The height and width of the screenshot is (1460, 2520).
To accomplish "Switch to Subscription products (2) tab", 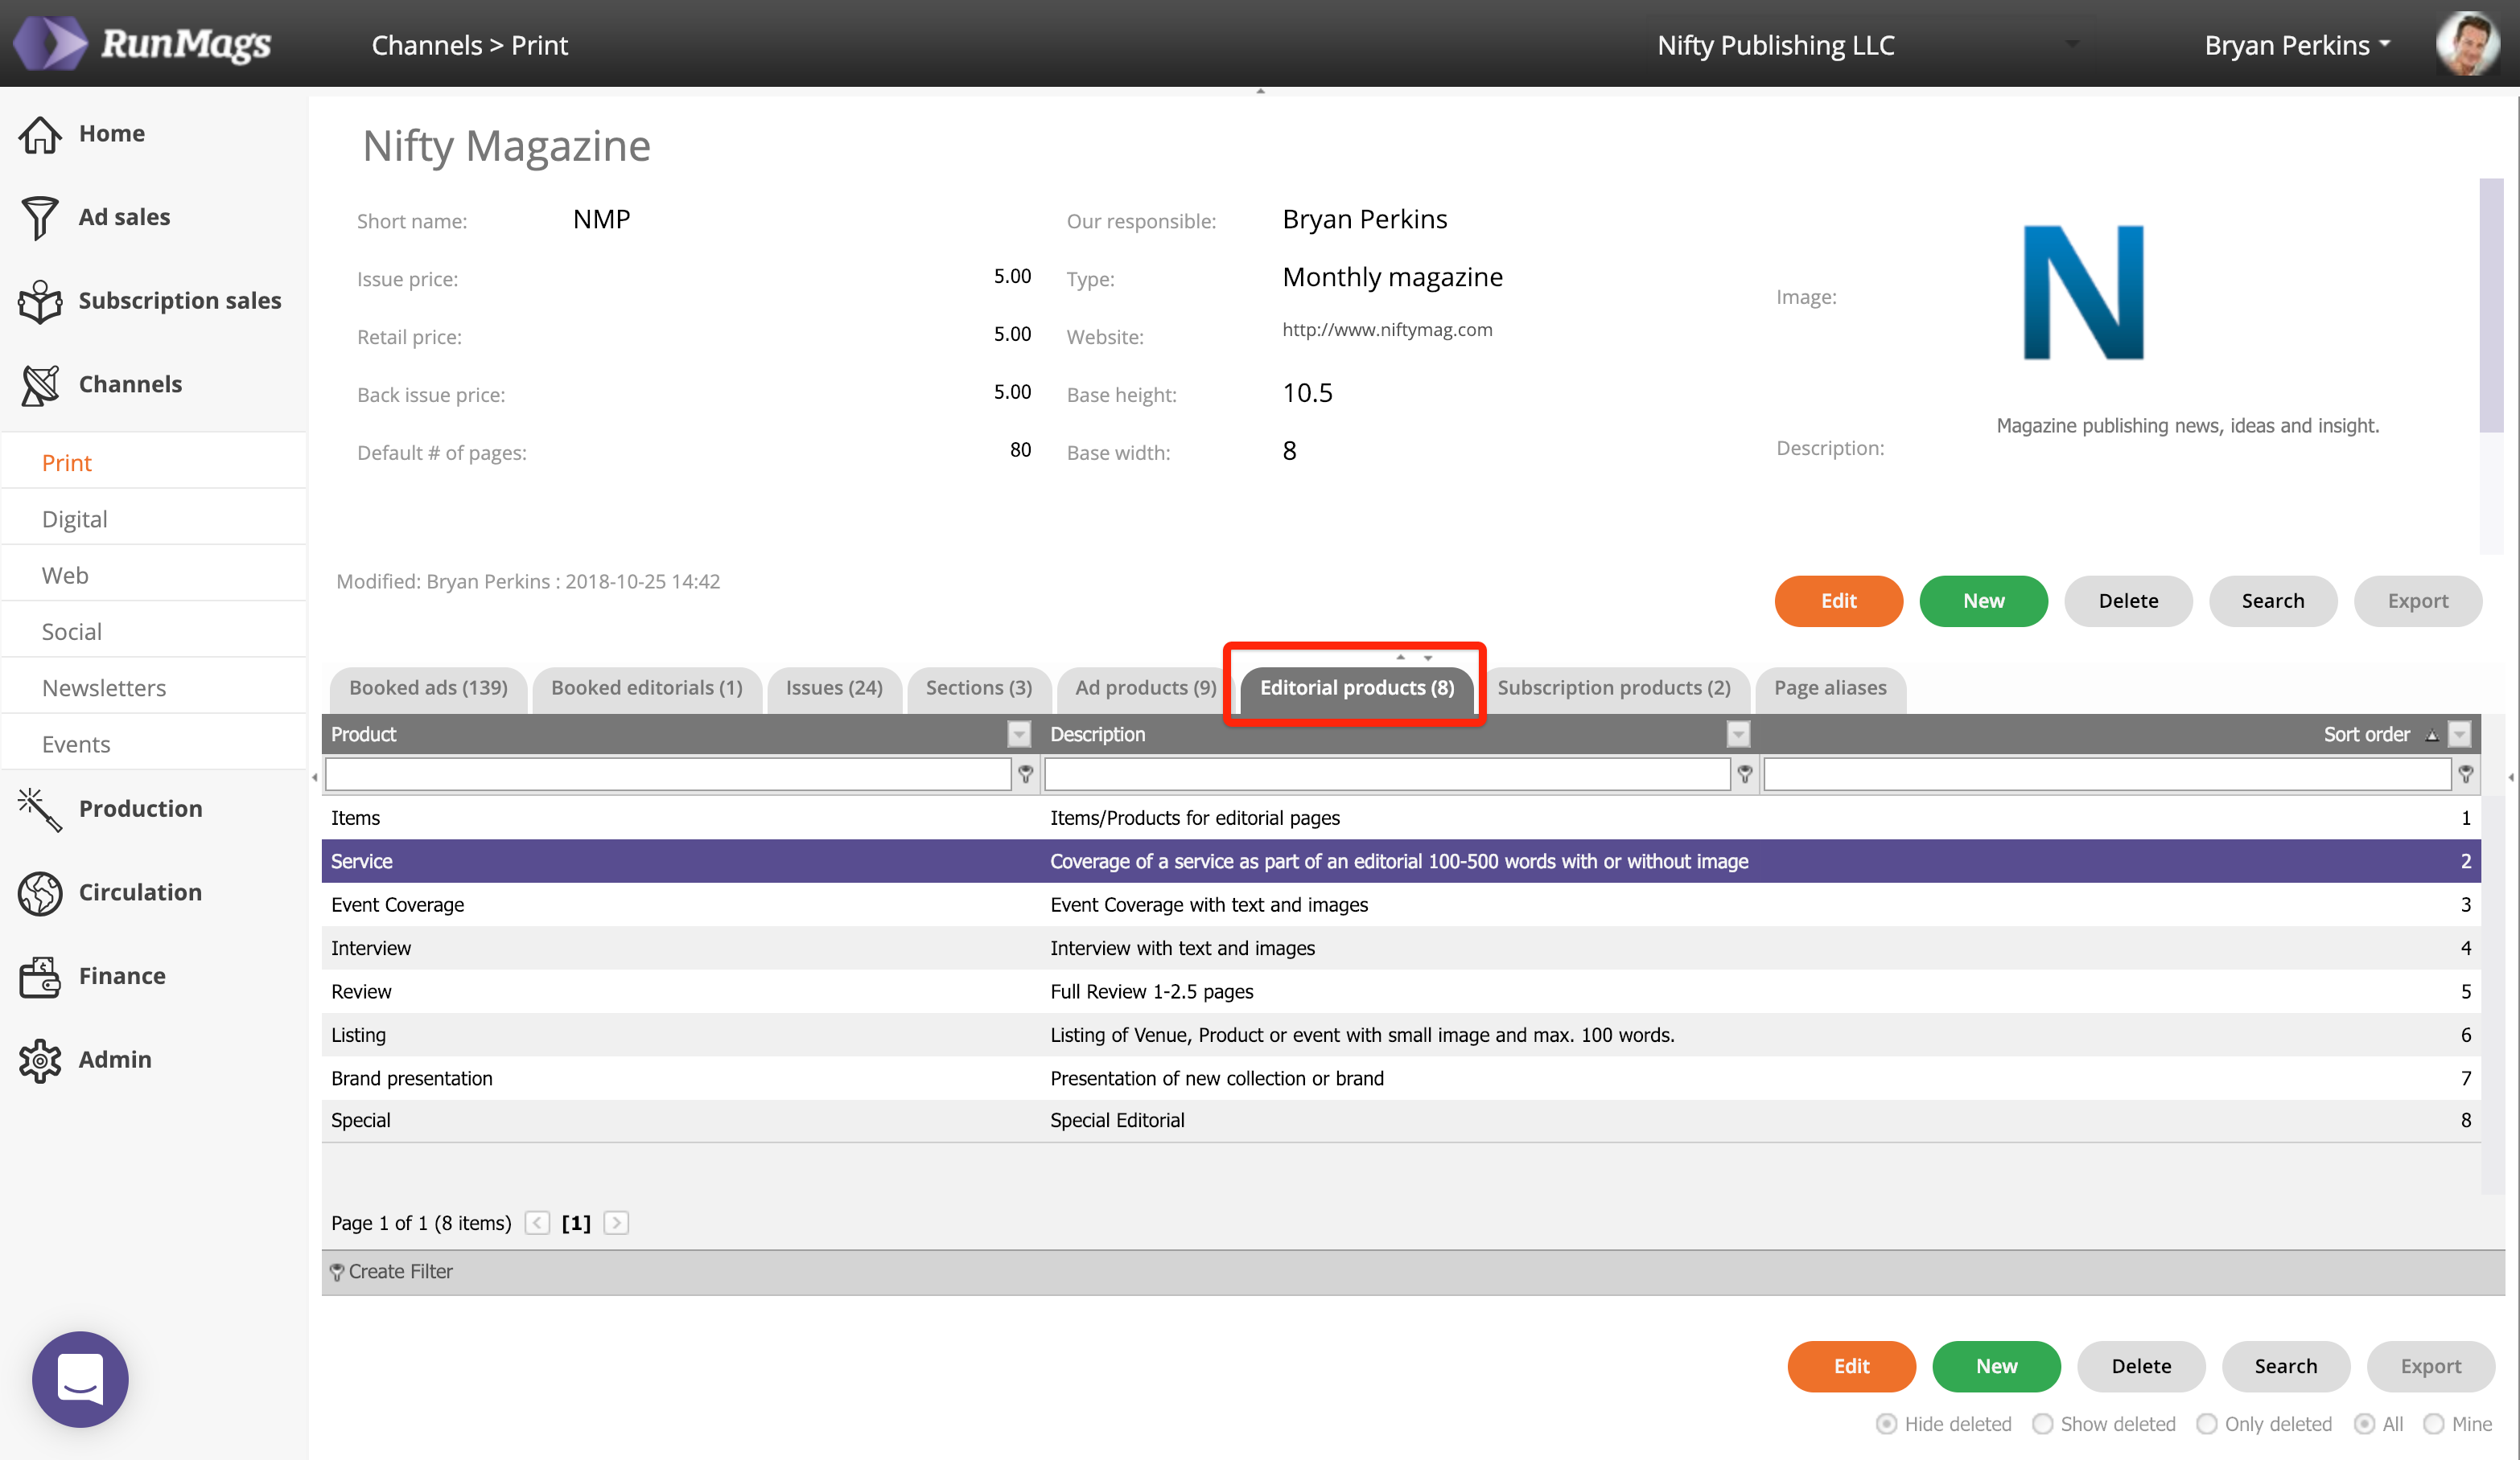I will coord(1613,688).
